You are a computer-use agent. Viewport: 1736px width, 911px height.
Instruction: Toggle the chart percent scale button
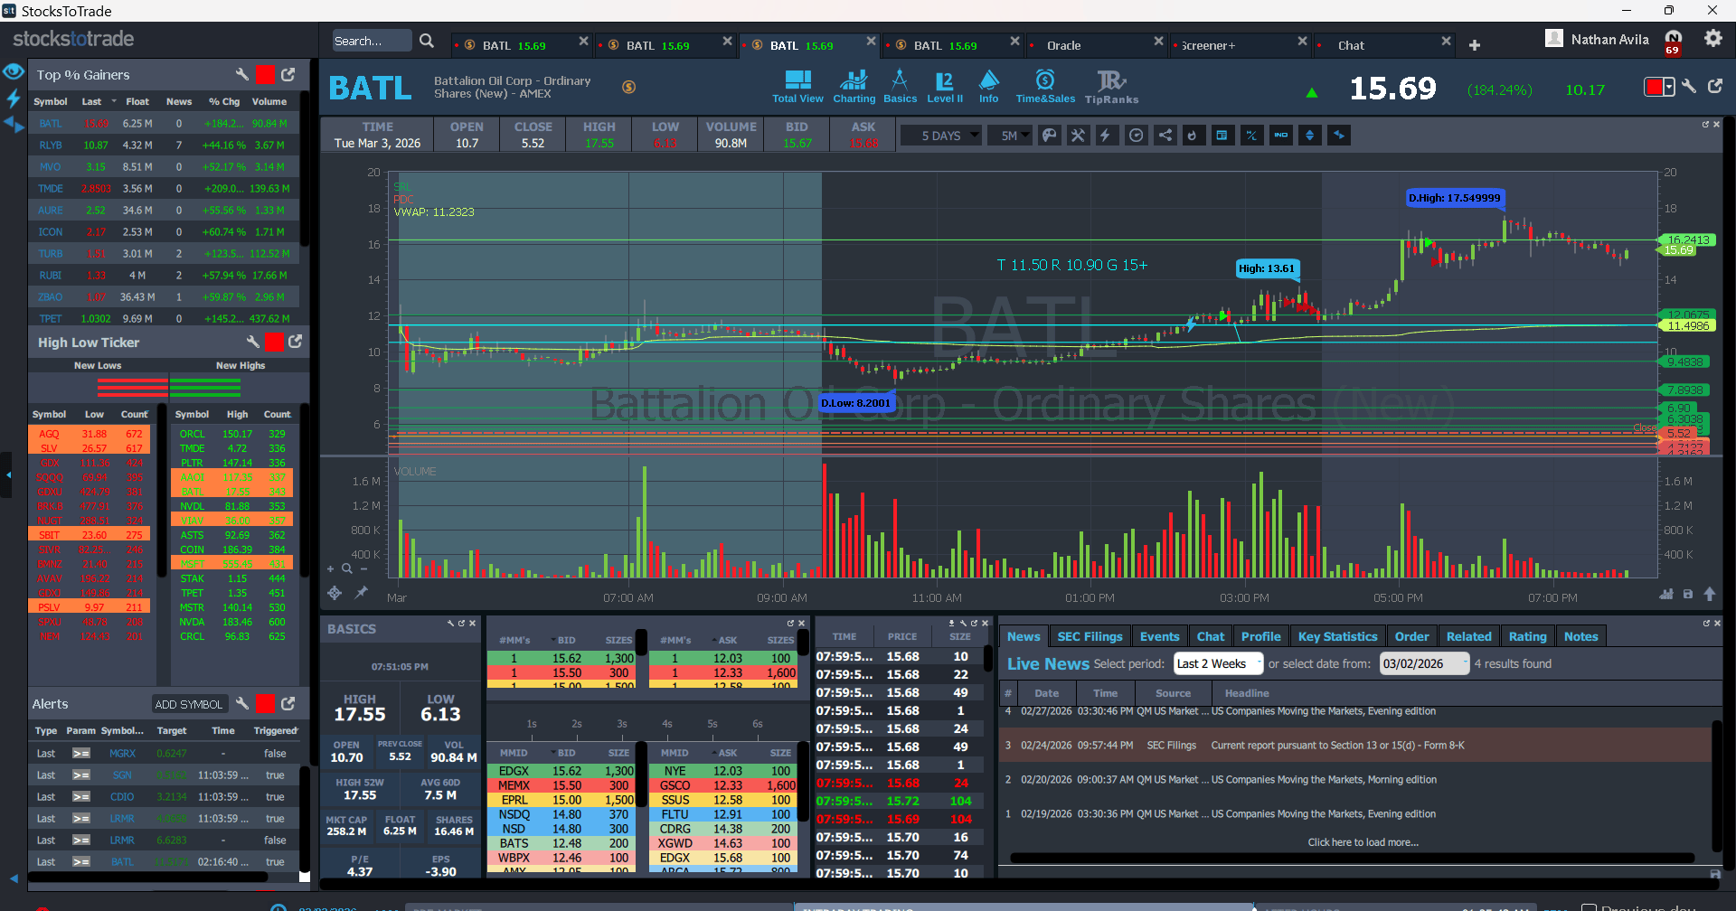(x=1251, y=136)
